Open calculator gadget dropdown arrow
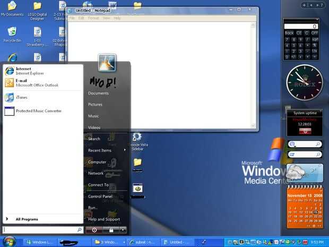Screen dimensions: 329x247 [317, 20]
